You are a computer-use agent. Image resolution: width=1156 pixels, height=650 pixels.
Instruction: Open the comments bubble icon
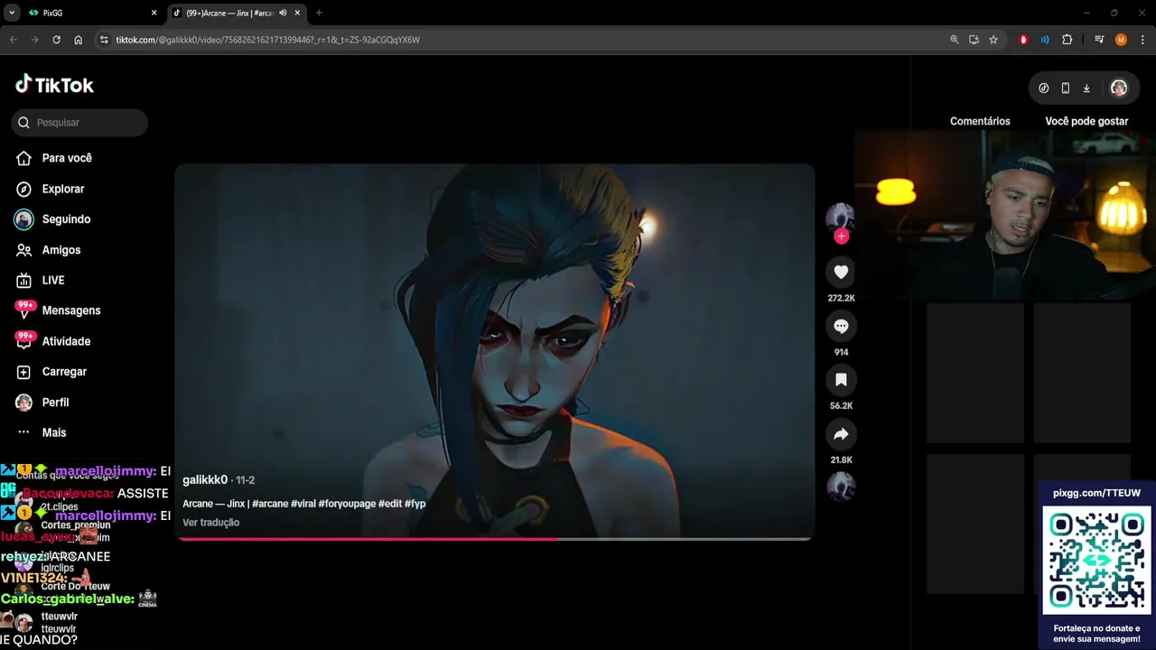click(x=841, y=326)
